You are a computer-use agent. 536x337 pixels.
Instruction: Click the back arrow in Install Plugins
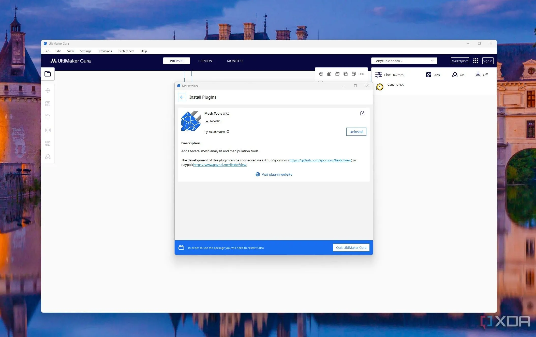point(182,97)
